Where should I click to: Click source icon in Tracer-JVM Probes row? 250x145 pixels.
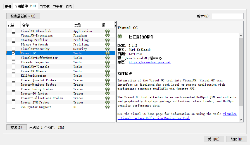tap(108, 102)
